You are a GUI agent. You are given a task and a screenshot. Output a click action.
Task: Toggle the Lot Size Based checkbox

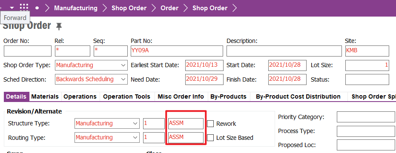point(211,138)
